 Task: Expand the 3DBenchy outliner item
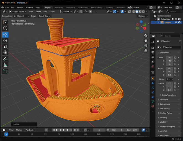(159, 22)
